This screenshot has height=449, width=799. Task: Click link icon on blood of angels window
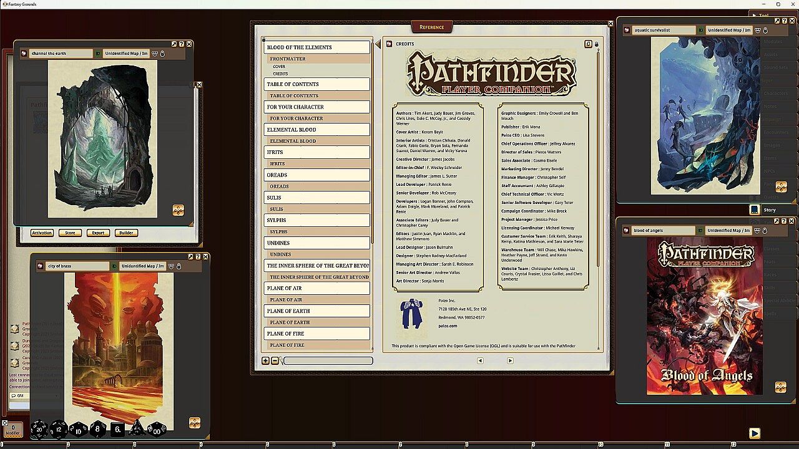click(x=627, y=231)
